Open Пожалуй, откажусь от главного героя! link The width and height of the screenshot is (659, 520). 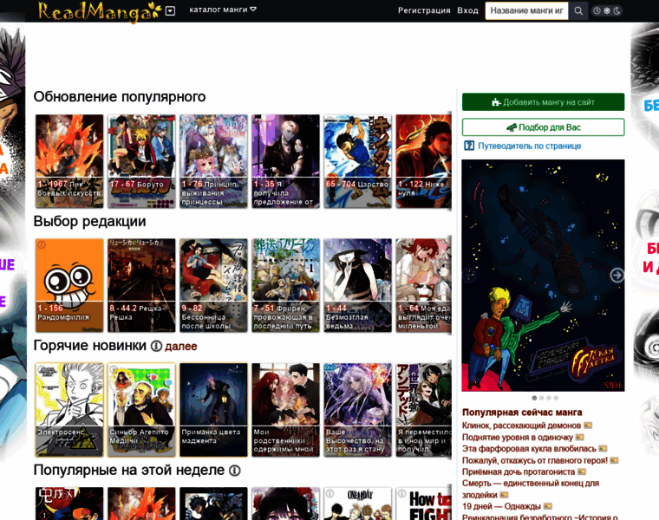535,460
